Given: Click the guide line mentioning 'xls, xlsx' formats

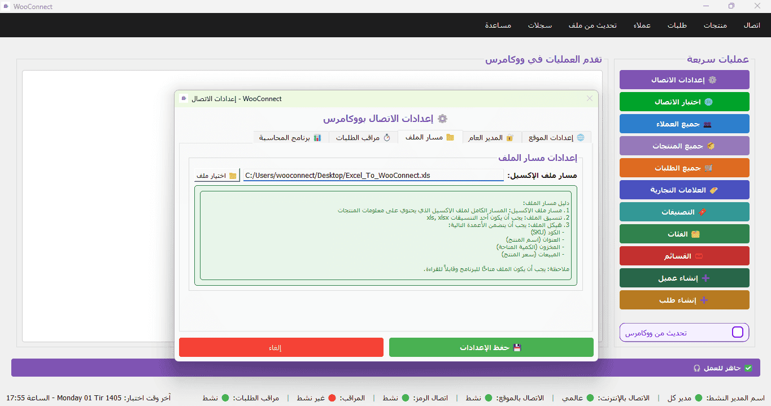Looking at the screenshot, I should [499, 217].
